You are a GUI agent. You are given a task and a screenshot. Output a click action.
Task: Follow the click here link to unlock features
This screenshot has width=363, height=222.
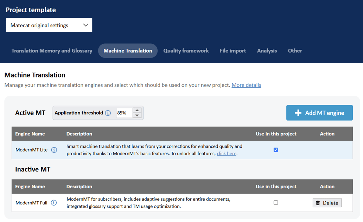tap(226, 153)
